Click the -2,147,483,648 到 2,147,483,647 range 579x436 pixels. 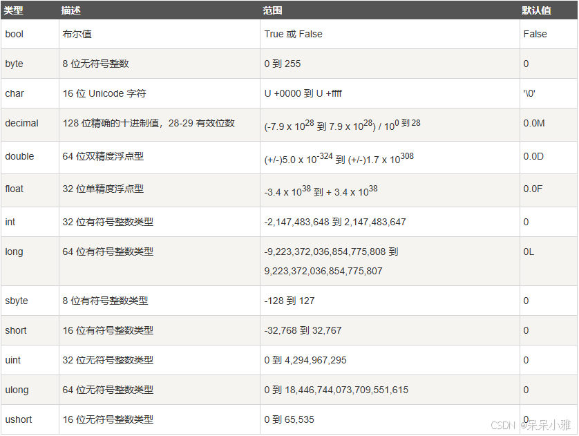335,222
